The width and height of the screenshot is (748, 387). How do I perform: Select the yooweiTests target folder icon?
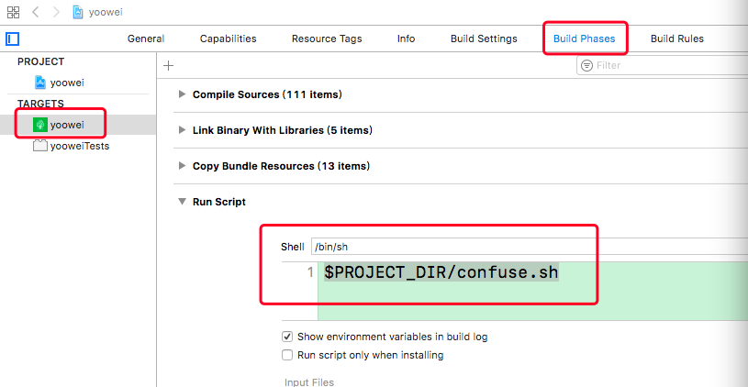pos(40,145)
